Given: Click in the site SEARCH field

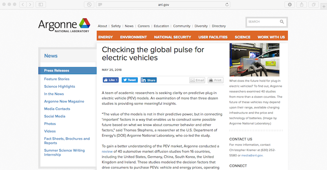Looking at the screenshot, I should (x=262, y=22).
